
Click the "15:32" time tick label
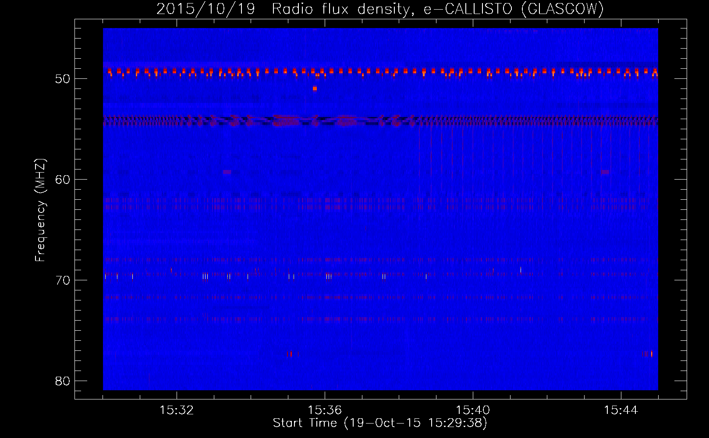[177, 410]
